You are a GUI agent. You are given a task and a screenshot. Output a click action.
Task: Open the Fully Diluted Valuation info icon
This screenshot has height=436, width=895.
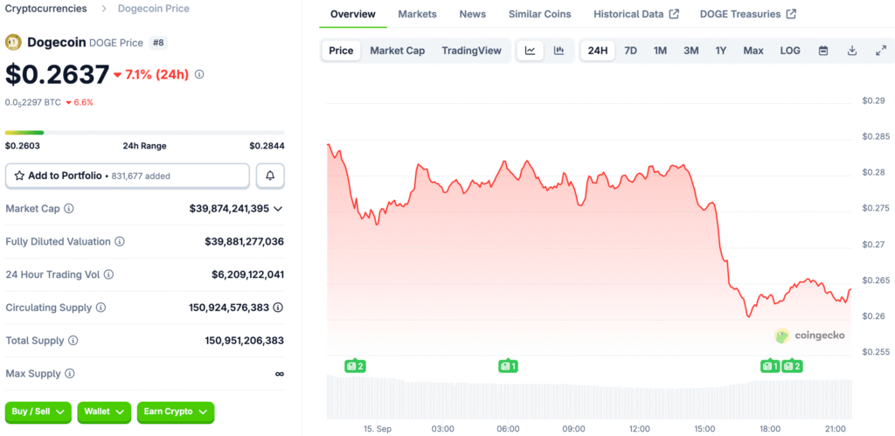click(119, 242)
